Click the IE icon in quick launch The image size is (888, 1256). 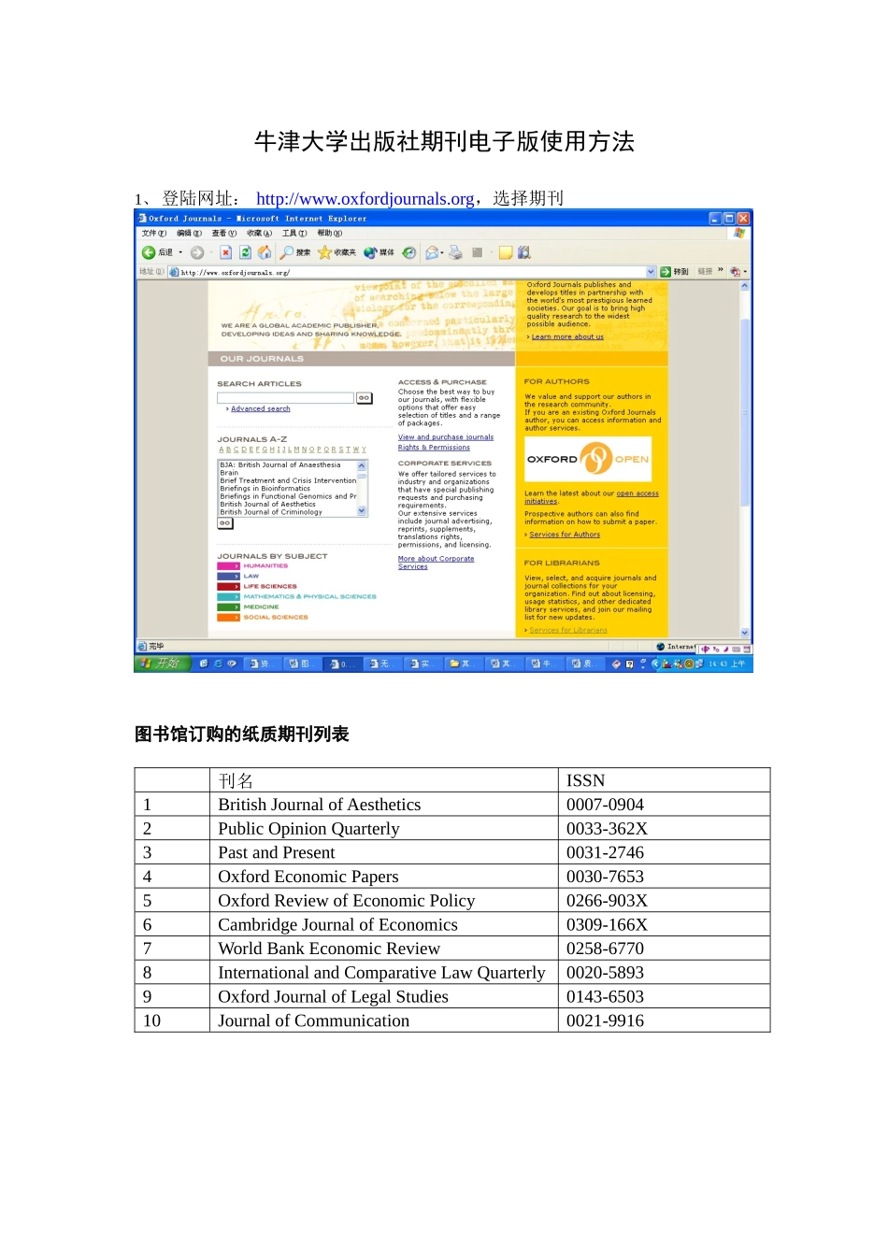(x=218, y=664)
